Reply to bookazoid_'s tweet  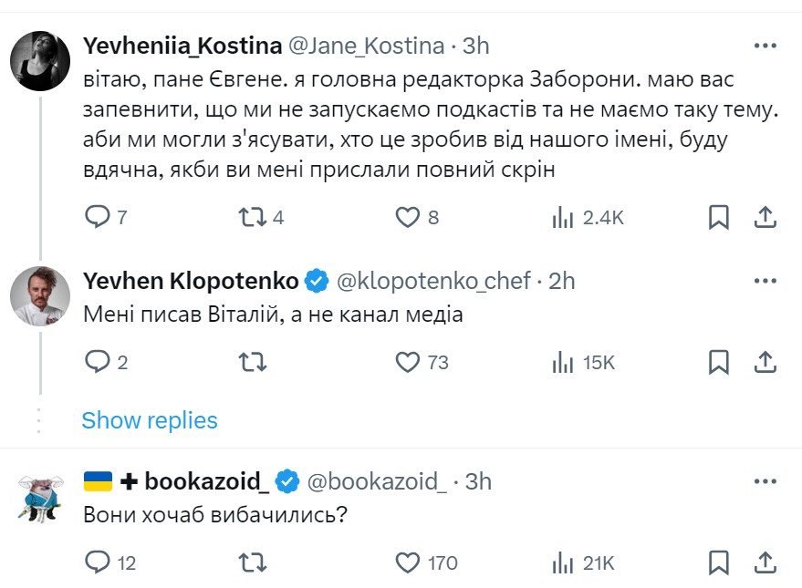[x=97, y=562]
